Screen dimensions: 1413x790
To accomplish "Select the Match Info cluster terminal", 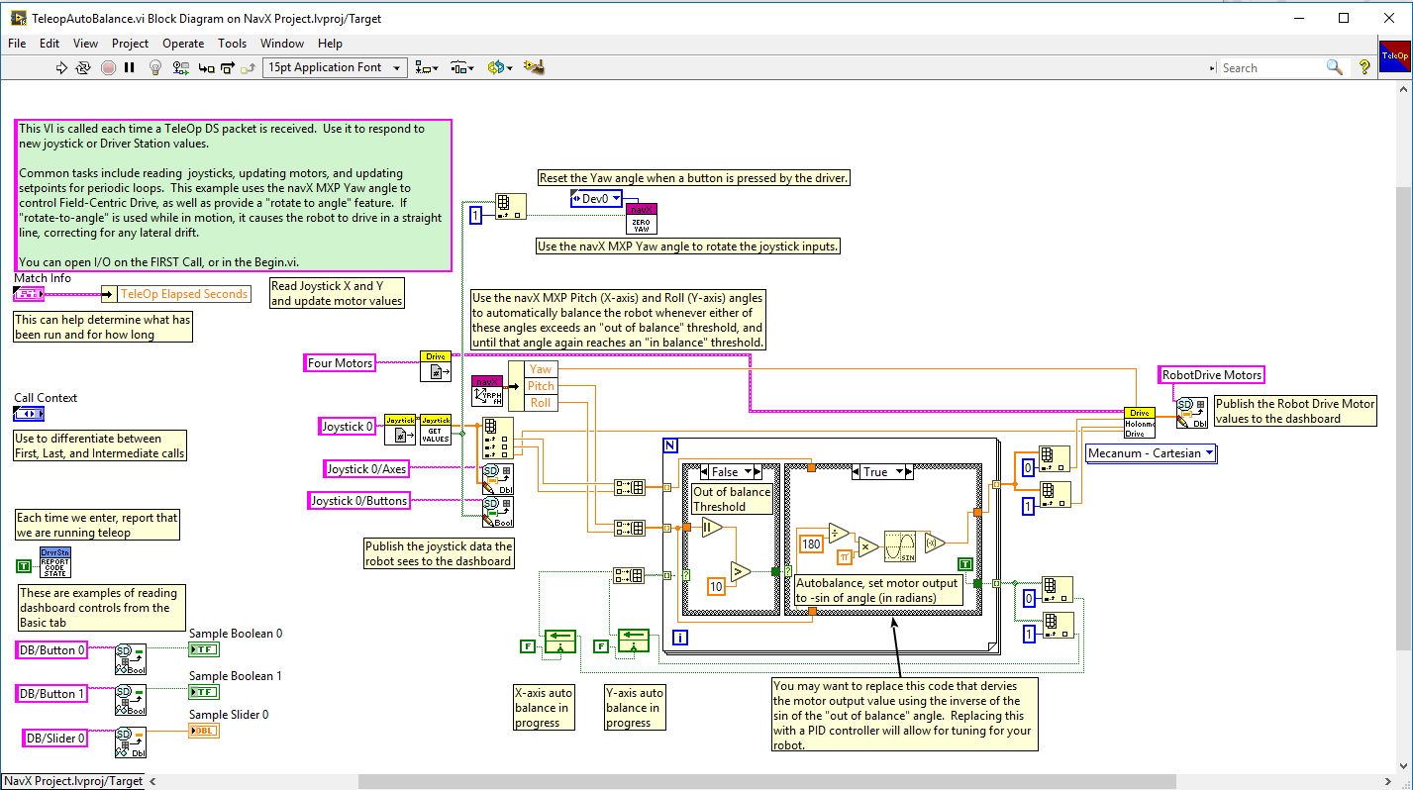I will click(29, 294).
